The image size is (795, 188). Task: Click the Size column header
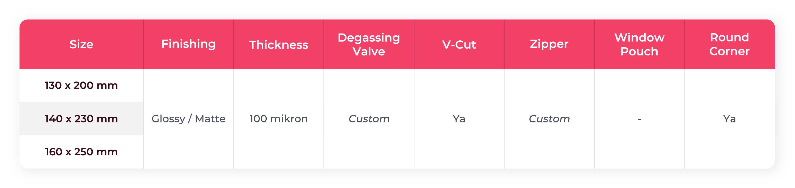(81, 44)
